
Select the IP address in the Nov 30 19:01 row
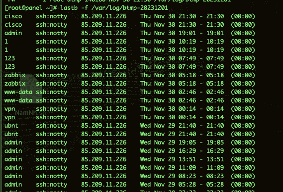point(104,33)
